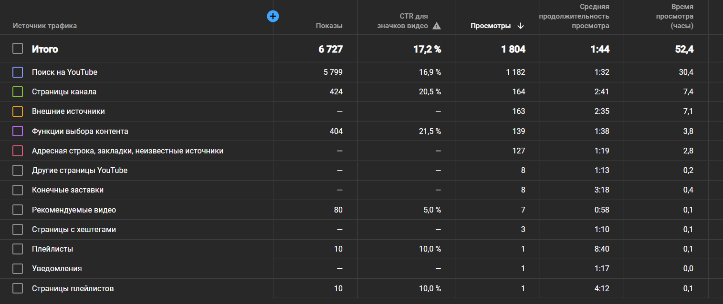This screenshot has height=304, width=723.
Task: Toggle the Страницы канала checkbox
Action: click(18, 92)
